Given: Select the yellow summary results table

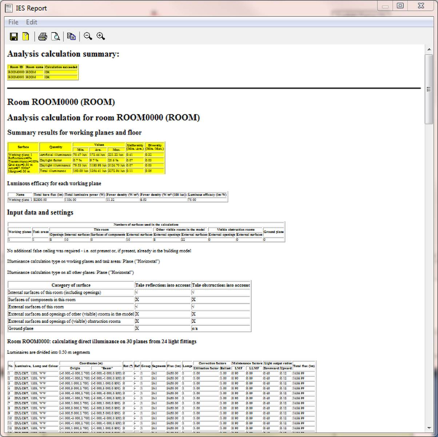Looking at the screenshot, I should pos(85,159).
